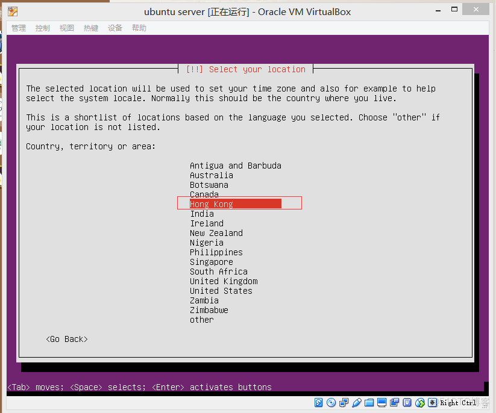Click the hard disk activity status icon
The height and width of the screenshot is (413, 496).
(319, 403)
